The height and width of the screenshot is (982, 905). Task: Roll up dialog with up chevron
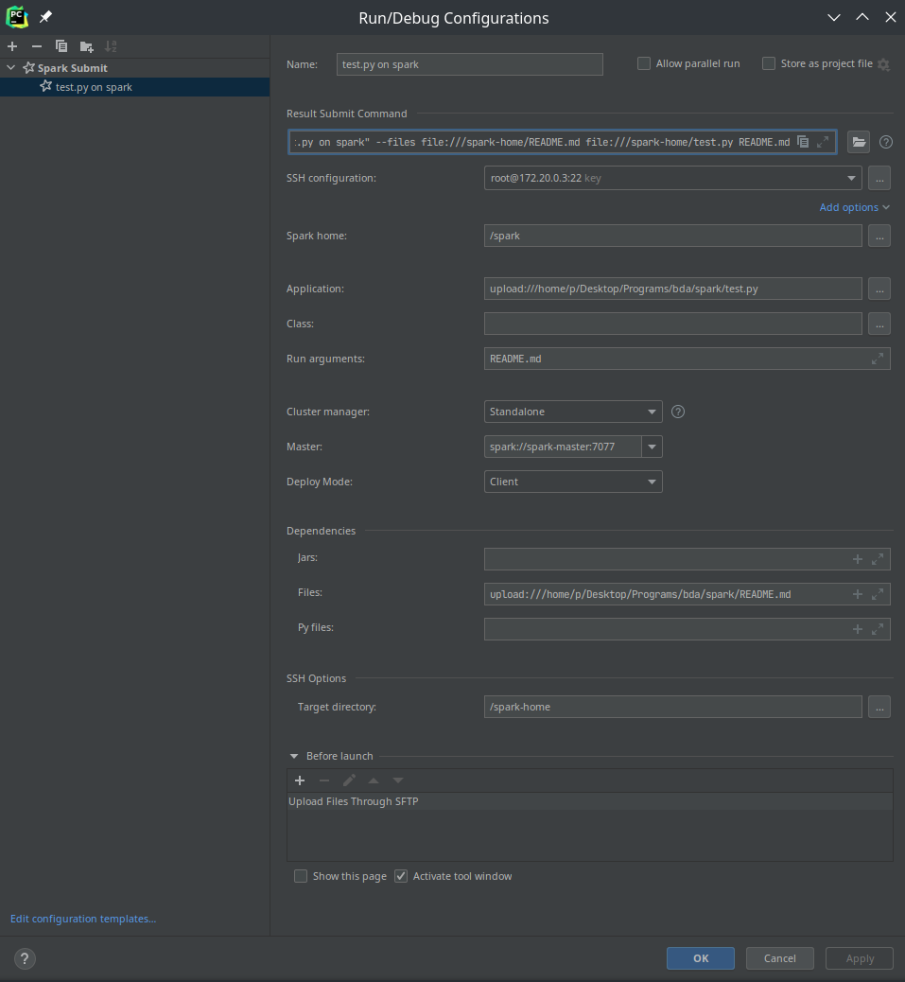click(x=862, y=18)
